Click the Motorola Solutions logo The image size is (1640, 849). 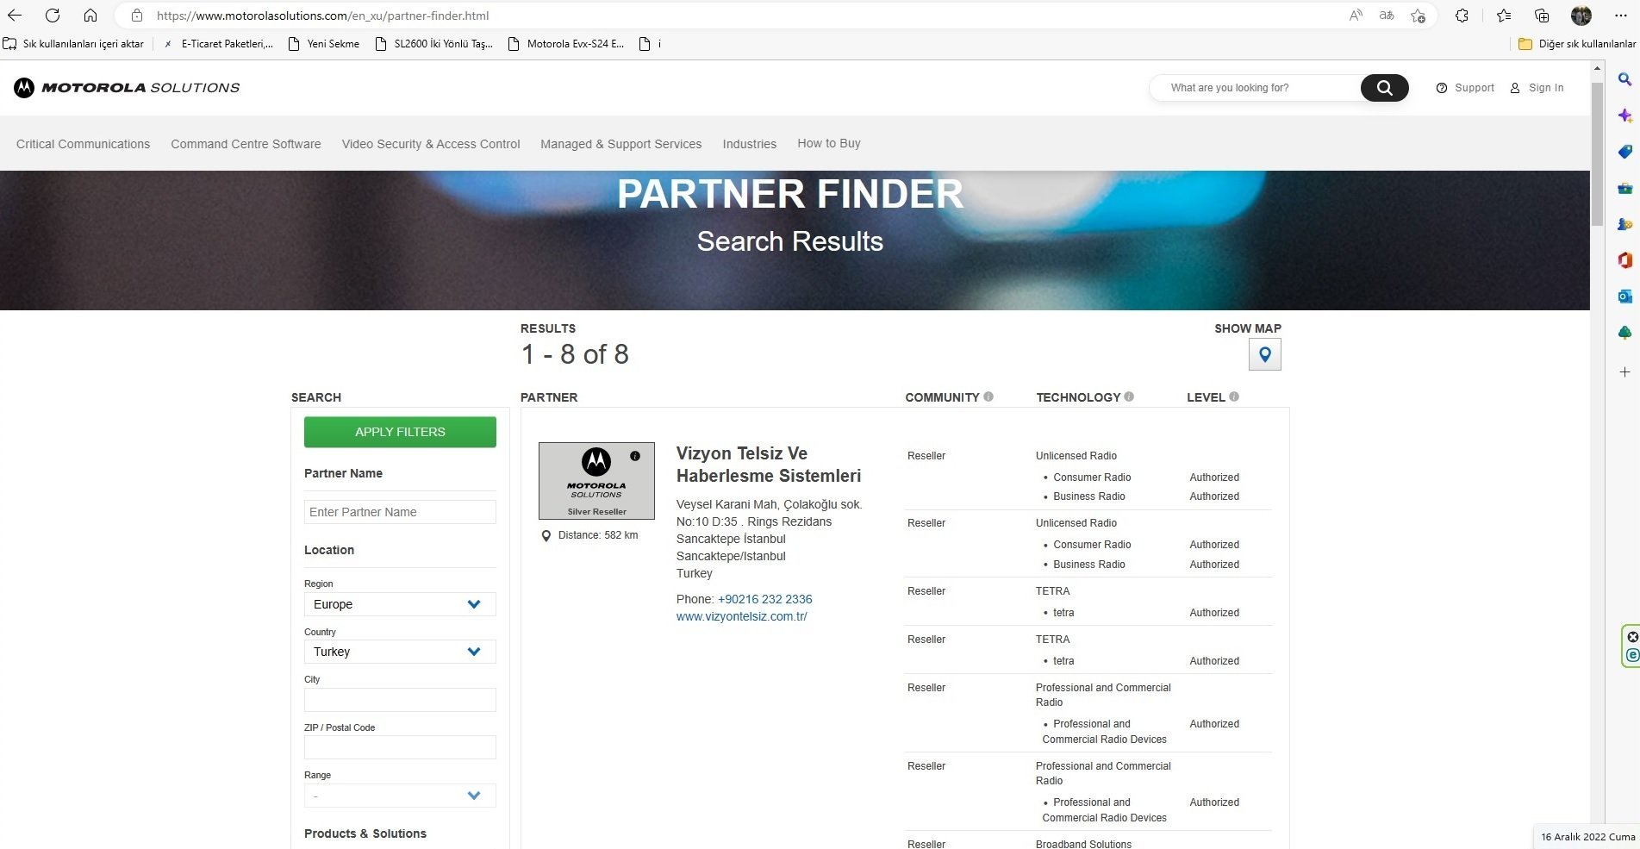tap(127, 87)
